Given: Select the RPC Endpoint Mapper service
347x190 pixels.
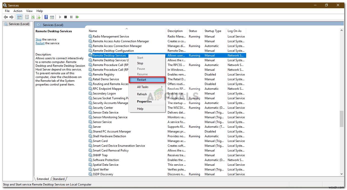Looking at the screenshot, I should click(x=167, y=89).
